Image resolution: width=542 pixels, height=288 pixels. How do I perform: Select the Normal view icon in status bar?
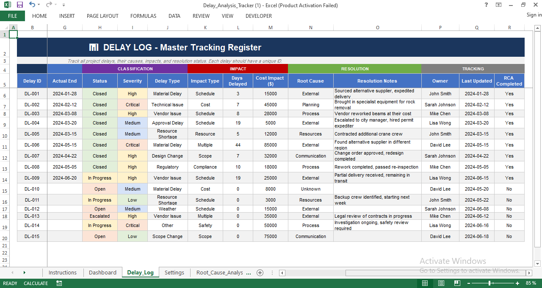pos(425,283)
